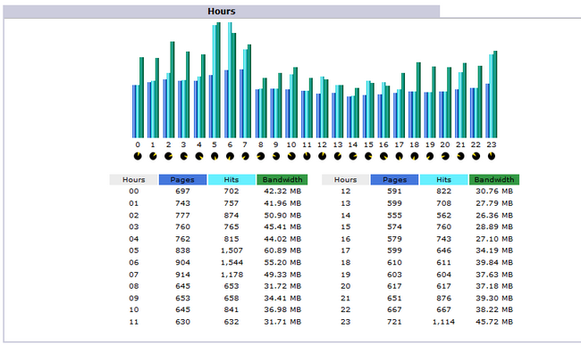Image resolution: width=581 pixels, height=345 pixels.
Task: Click the 26.36 MB bandwidth value
Action: point(494,215)
